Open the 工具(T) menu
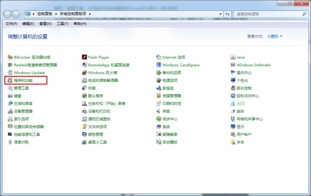This screenshot has height=196, width=311. [x=63, y=24]
